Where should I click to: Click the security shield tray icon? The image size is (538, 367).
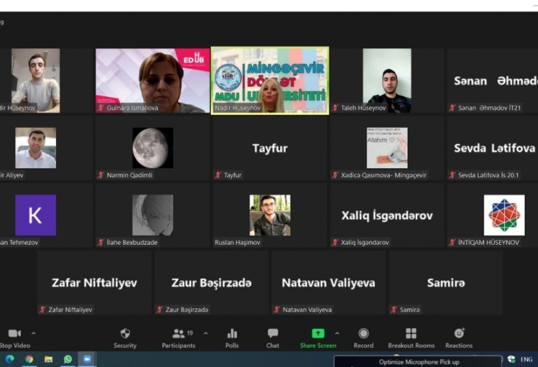click(511, 359)
